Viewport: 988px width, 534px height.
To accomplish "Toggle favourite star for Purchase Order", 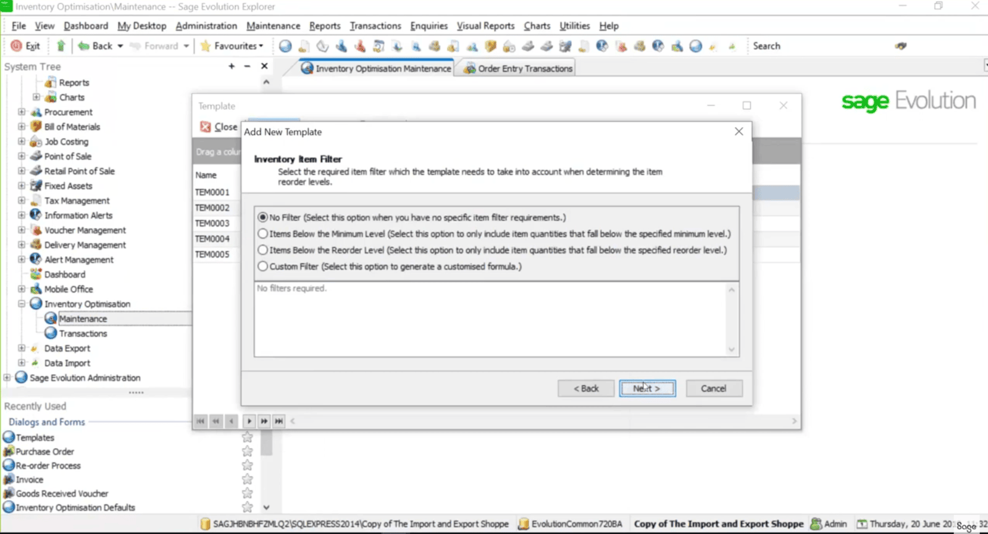I will 248,451.
